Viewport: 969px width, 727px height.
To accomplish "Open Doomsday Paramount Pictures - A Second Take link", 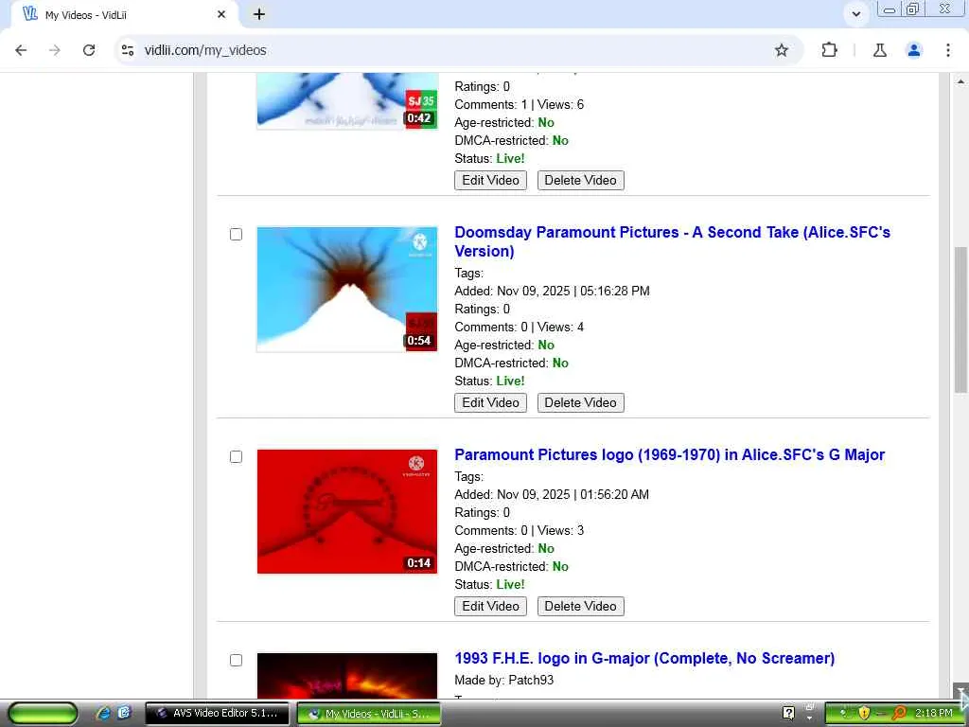I will pyautogui.click(x=673, y=241).
